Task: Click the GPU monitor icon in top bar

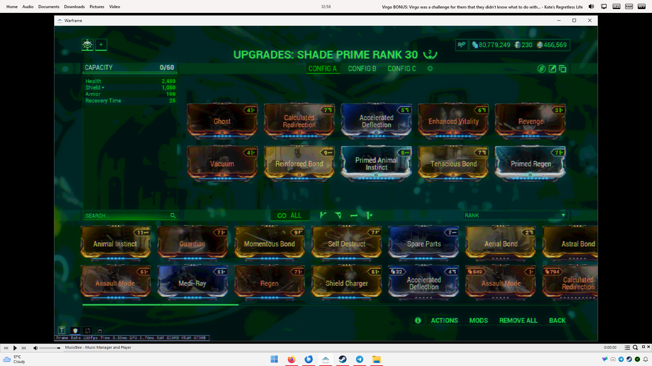Action: [641, 6]
